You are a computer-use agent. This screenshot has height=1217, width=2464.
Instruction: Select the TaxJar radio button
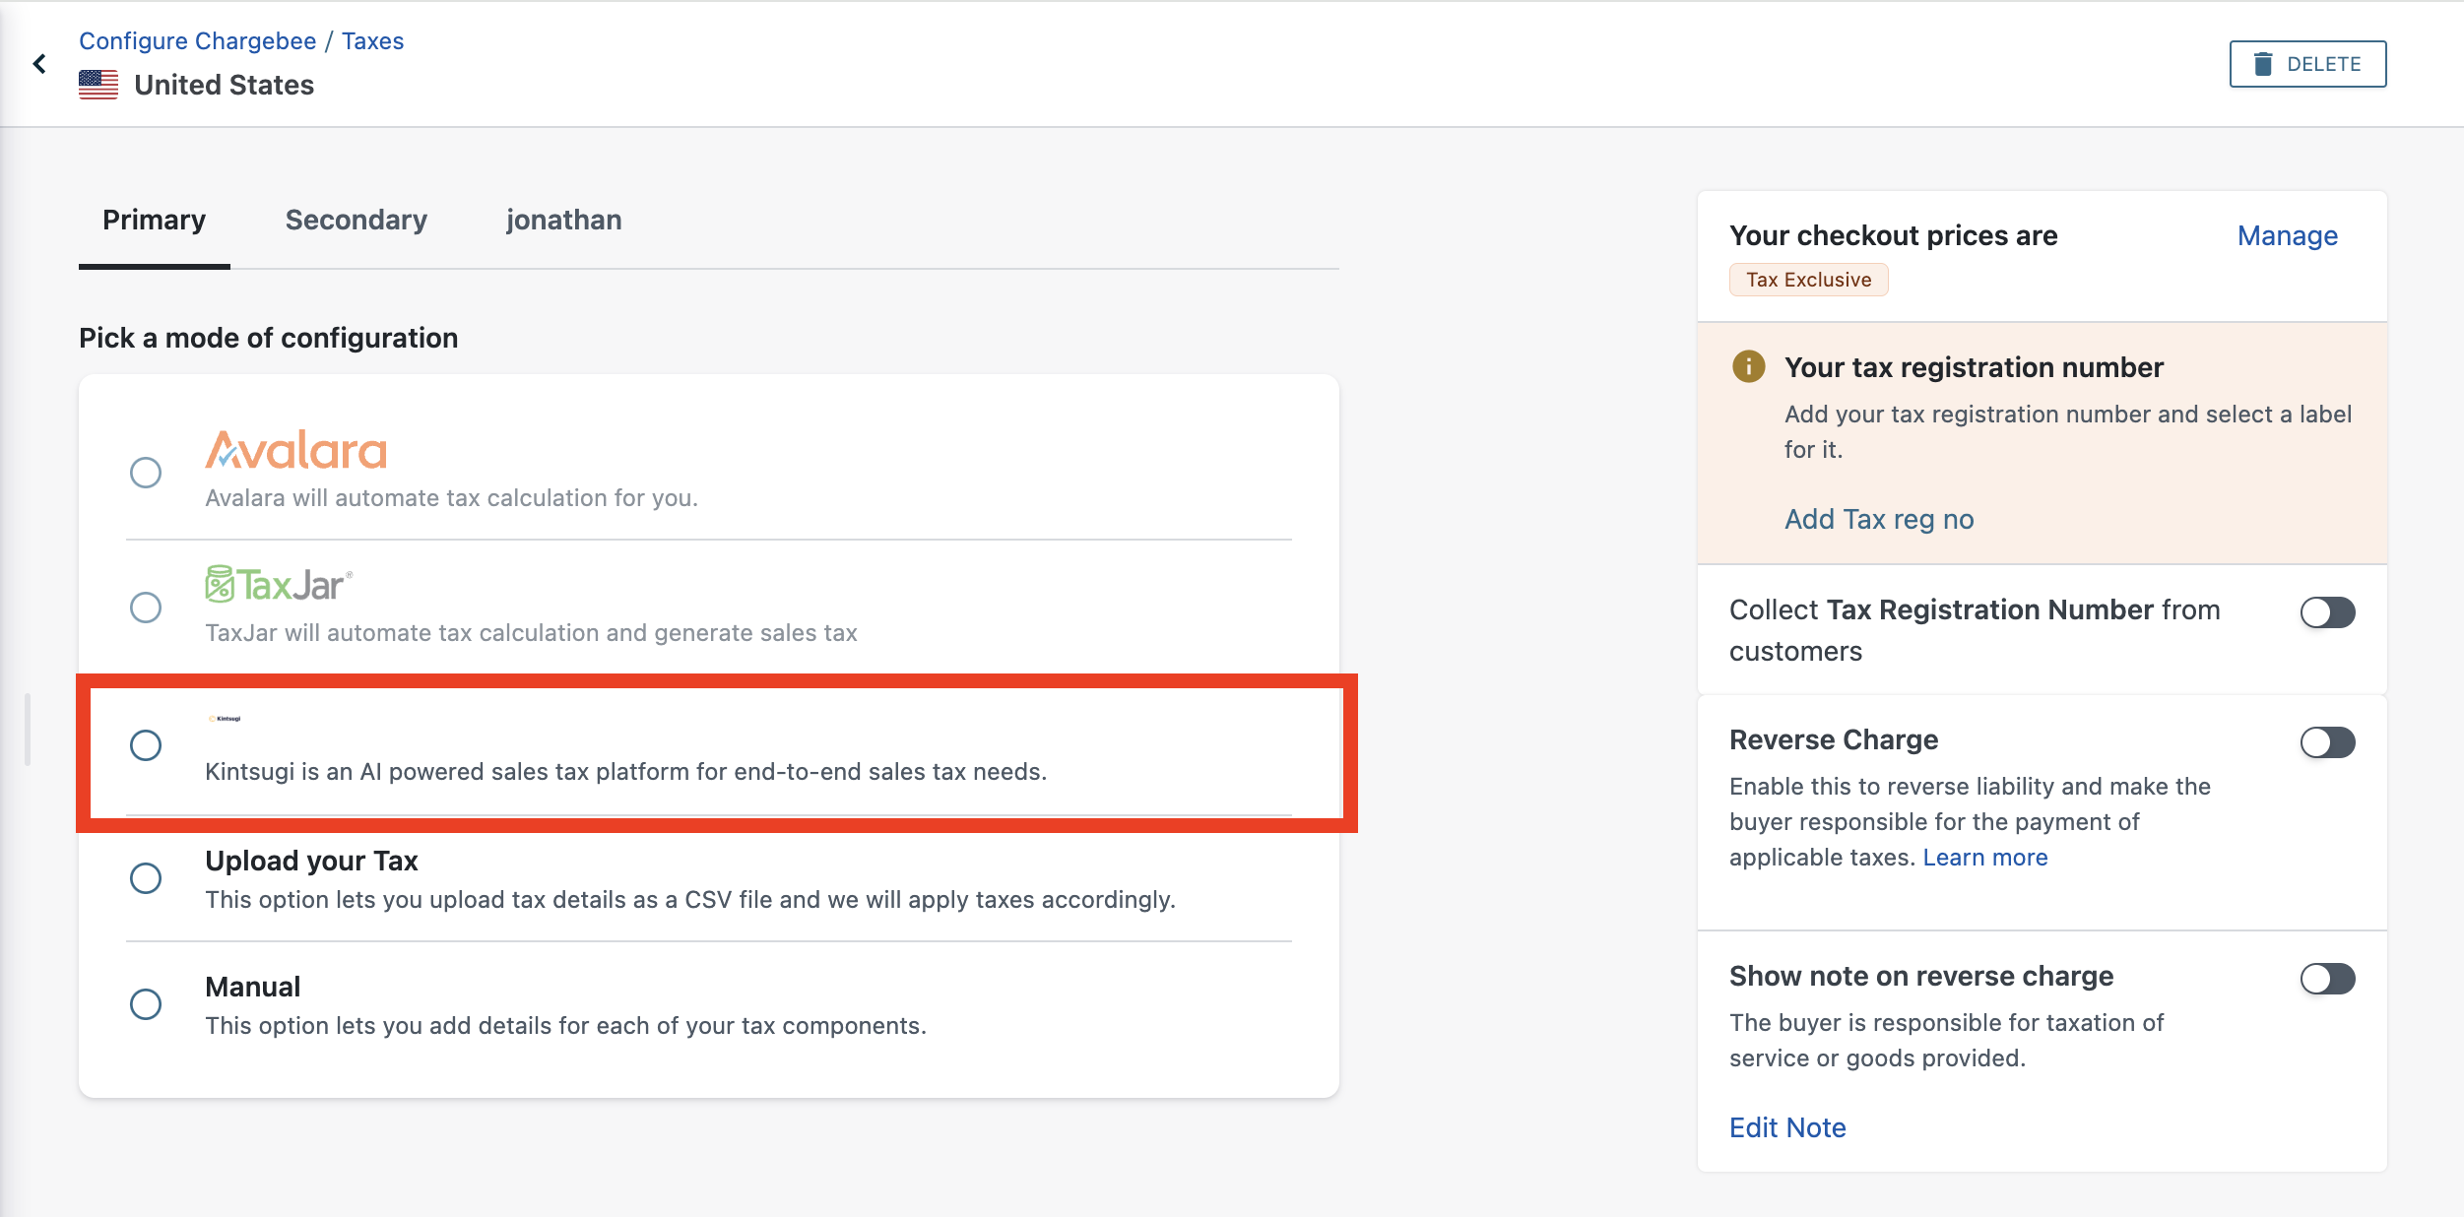coord(146,608)
